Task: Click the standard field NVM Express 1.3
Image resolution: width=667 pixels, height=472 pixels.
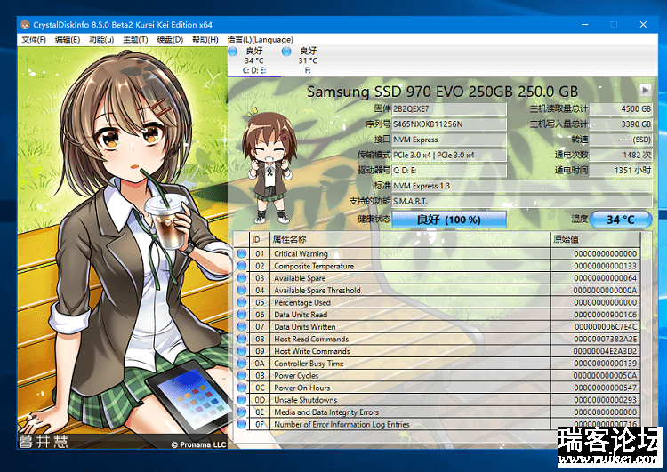Action: pyautogui.click(x=522, y=186)
